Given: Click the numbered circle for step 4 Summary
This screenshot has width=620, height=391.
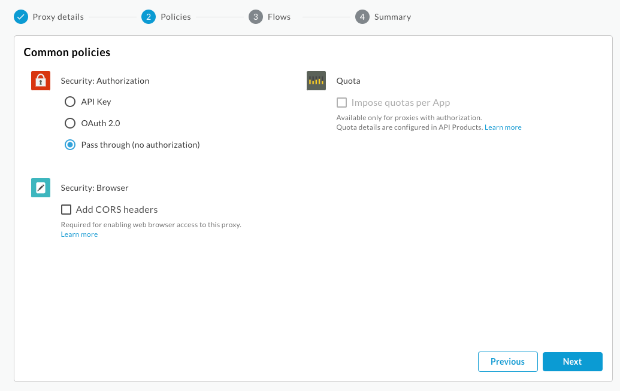Looking at the screenshot, I should tap(362, 17).
